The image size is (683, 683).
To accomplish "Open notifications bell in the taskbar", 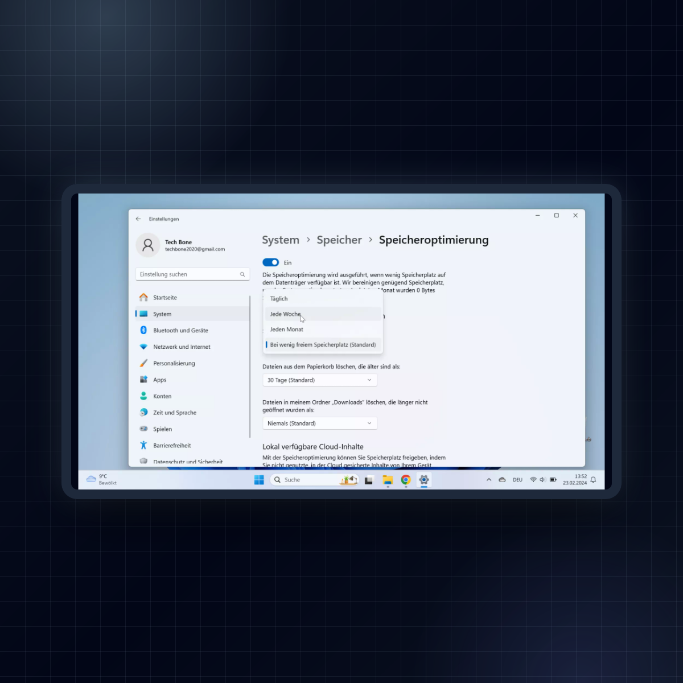I will [x=593, y=480].
